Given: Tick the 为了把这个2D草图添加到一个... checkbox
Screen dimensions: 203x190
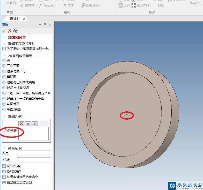Looking at the screenshot, I should click(x=4, y=49).
